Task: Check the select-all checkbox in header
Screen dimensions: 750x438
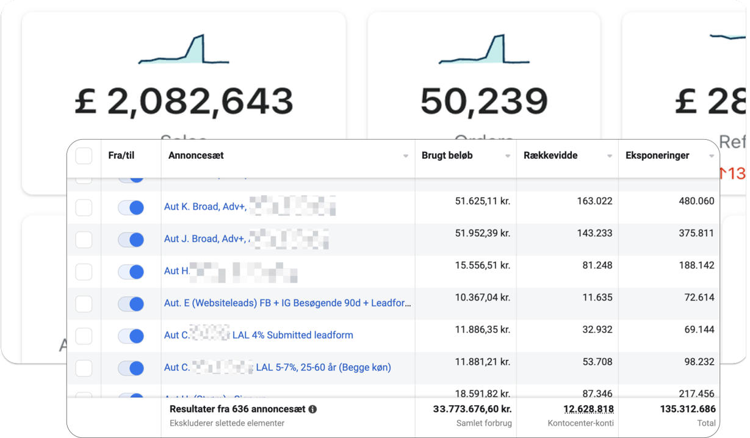Action: pyautogui.click(x=84, y=156)
